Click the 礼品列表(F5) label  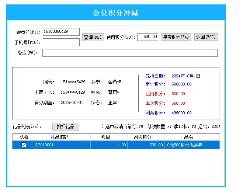(x=27, y=126)
